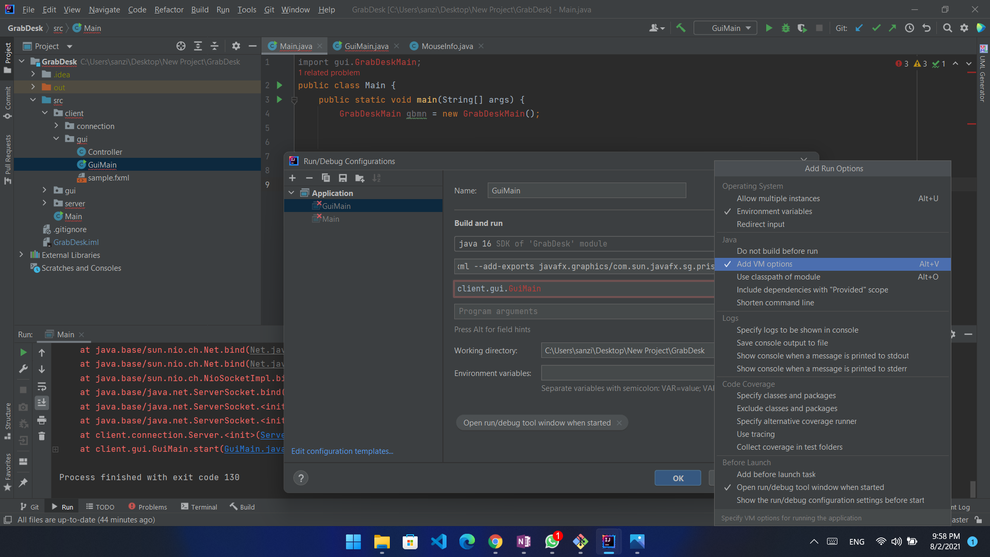Collapse Application configurations node

click(x=291, y=193)
